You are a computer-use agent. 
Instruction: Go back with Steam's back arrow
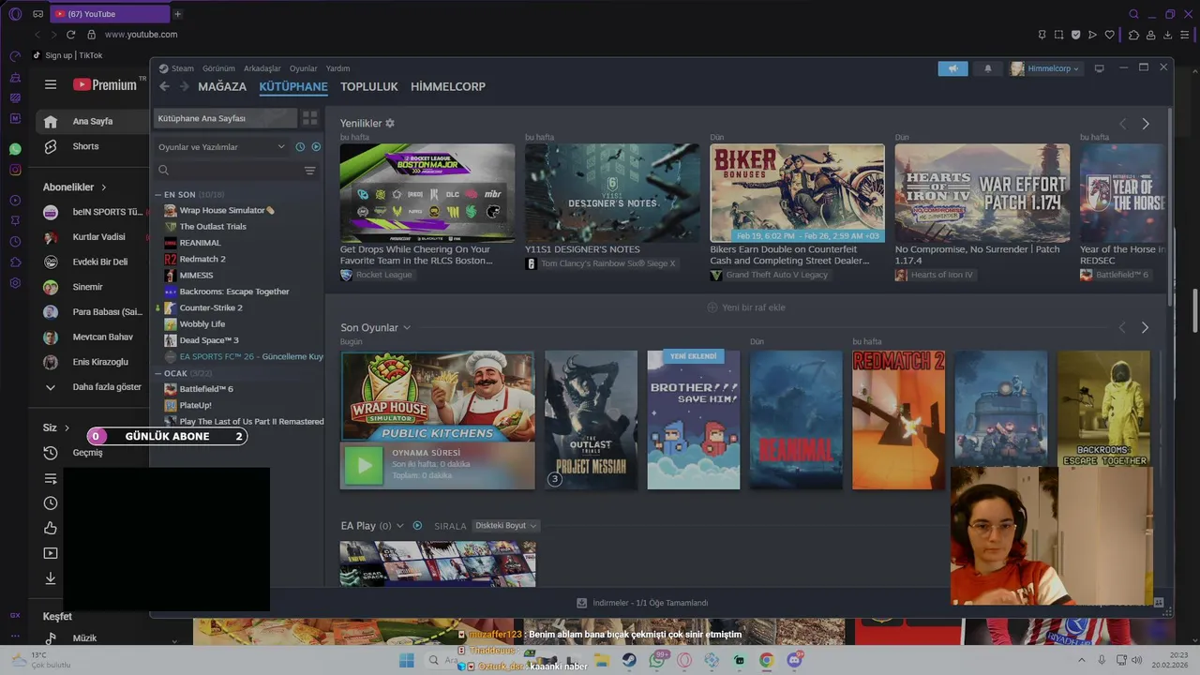tap(164, 86)
